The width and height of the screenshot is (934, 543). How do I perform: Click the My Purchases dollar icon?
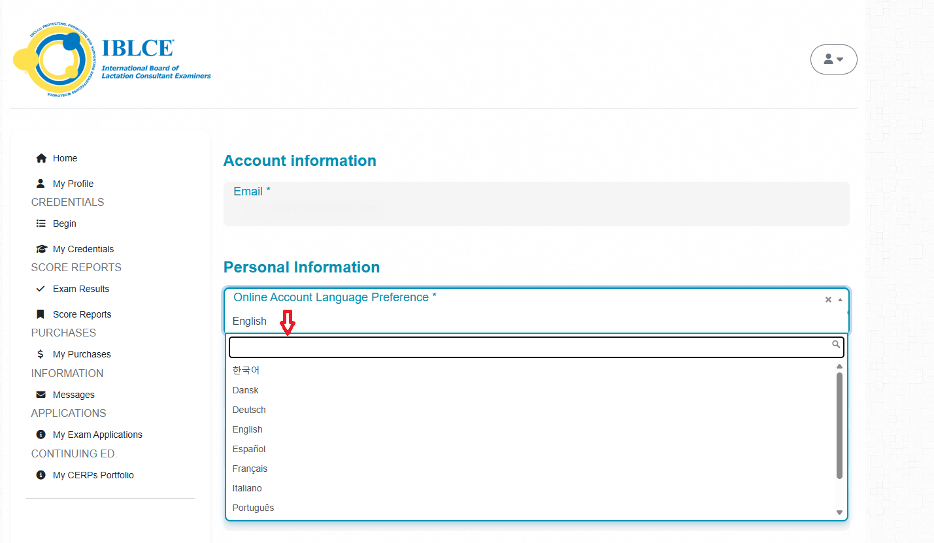41,354
